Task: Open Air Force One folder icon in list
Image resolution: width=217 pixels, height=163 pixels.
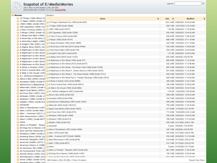Action: click(x=47, y=112)
